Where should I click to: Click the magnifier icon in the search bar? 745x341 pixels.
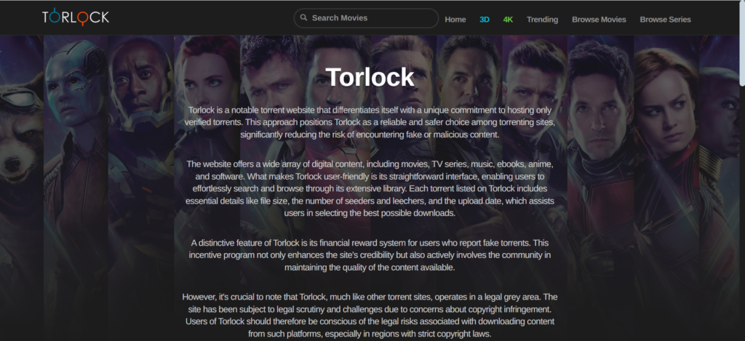click(303, 17)
